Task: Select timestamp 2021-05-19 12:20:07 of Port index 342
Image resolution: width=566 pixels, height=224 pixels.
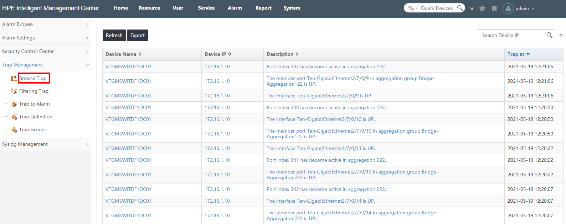Action: pos(530,189)
